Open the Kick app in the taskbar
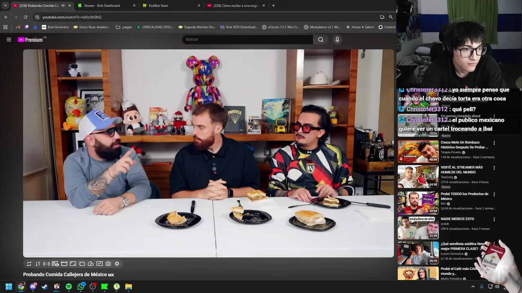This screenshot has width=522, height=293. coord(104,286)
